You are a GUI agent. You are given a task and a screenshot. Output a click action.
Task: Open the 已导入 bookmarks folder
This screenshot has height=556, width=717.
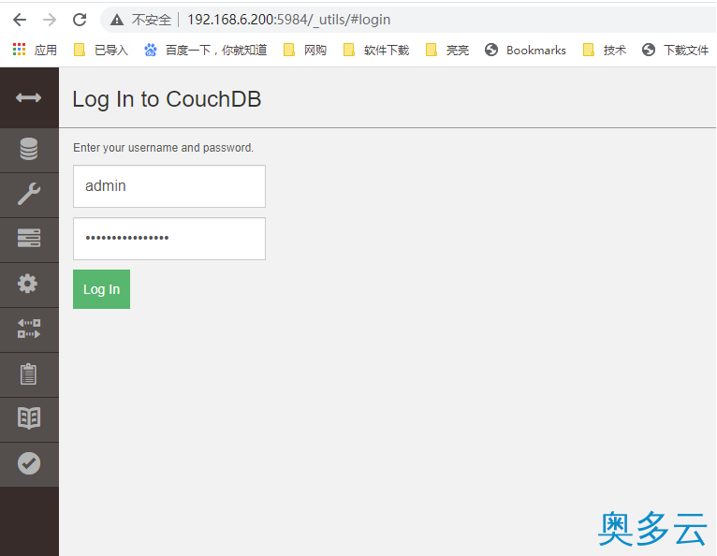pyautogui.click(x=100, y=50)
